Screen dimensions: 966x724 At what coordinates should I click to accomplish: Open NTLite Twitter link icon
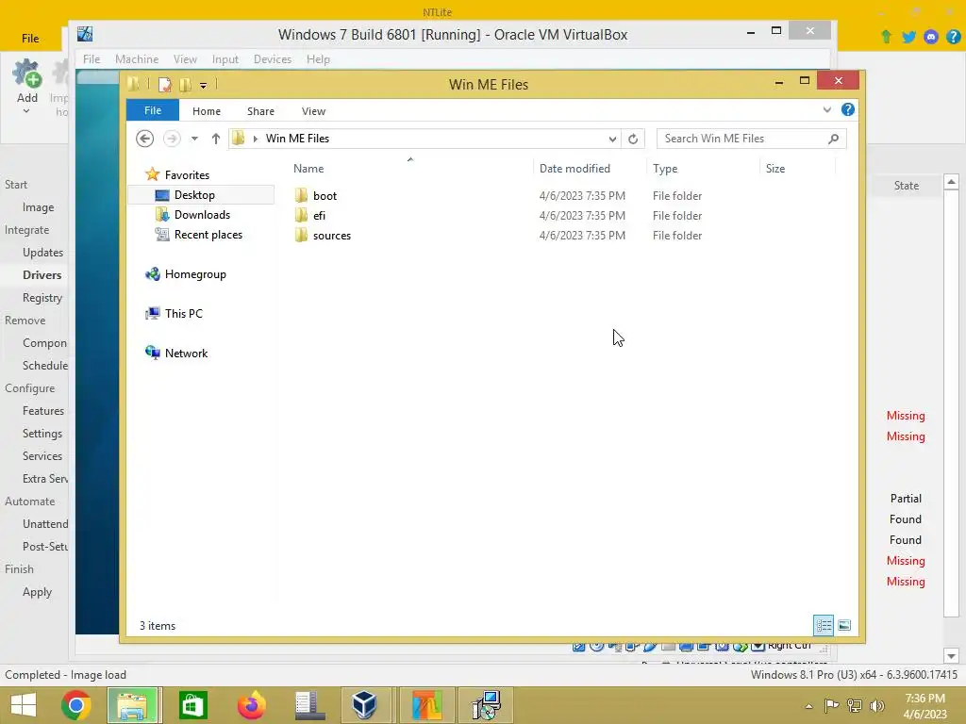(x=908, y=37)
